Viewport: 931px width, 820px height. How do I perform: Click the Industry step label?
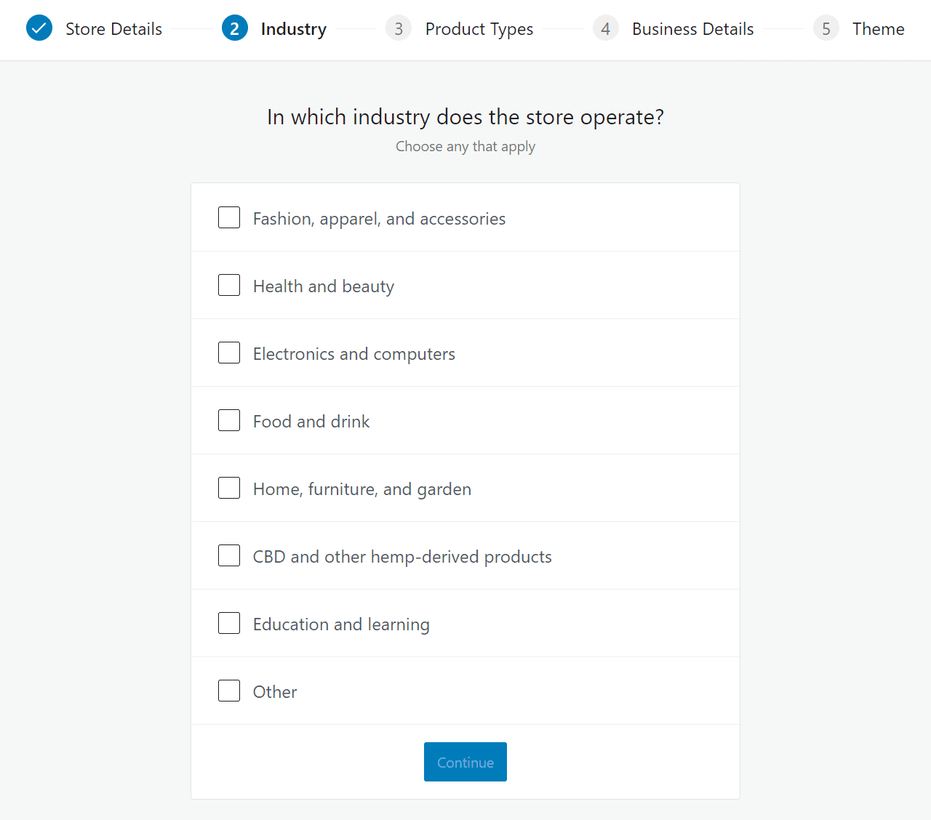(x=293, y=28)
